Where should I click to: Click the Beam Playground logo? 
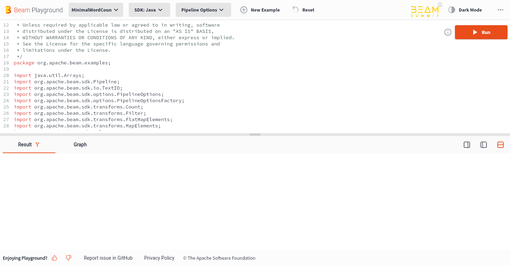point(33,10)
